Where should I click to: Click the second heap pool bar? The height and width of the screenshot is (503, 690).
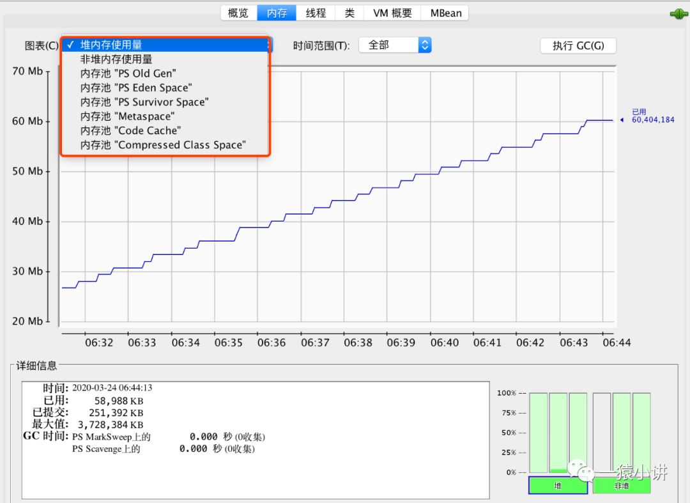click(558, 433)
